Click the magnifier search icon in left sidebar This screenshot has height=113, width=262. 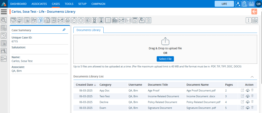(x=4, y=20)
